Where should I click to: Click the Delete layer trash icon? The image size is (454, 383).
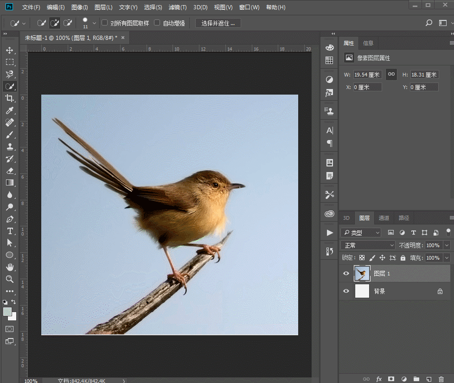point(441,379)
